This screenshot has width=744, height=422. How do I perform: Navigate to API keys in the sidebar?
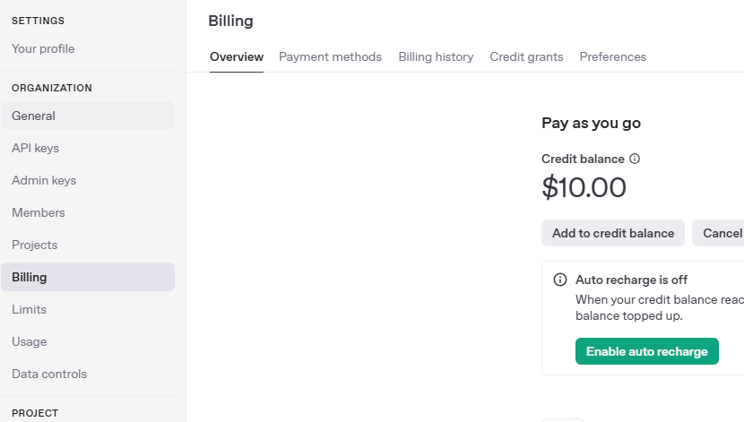coord(35,148)
